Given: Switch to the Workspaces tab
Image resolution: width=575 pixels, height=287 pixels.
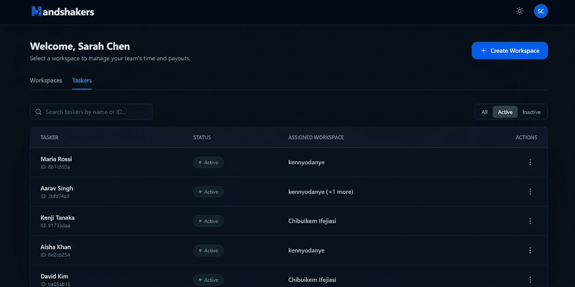Looking at the screenshot, I should point(46,81).
